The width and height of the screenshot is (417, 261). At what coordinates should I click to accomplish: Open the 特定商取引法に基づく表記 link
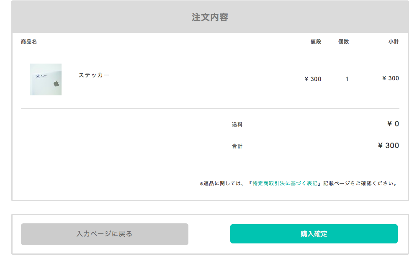pos(286,183)
